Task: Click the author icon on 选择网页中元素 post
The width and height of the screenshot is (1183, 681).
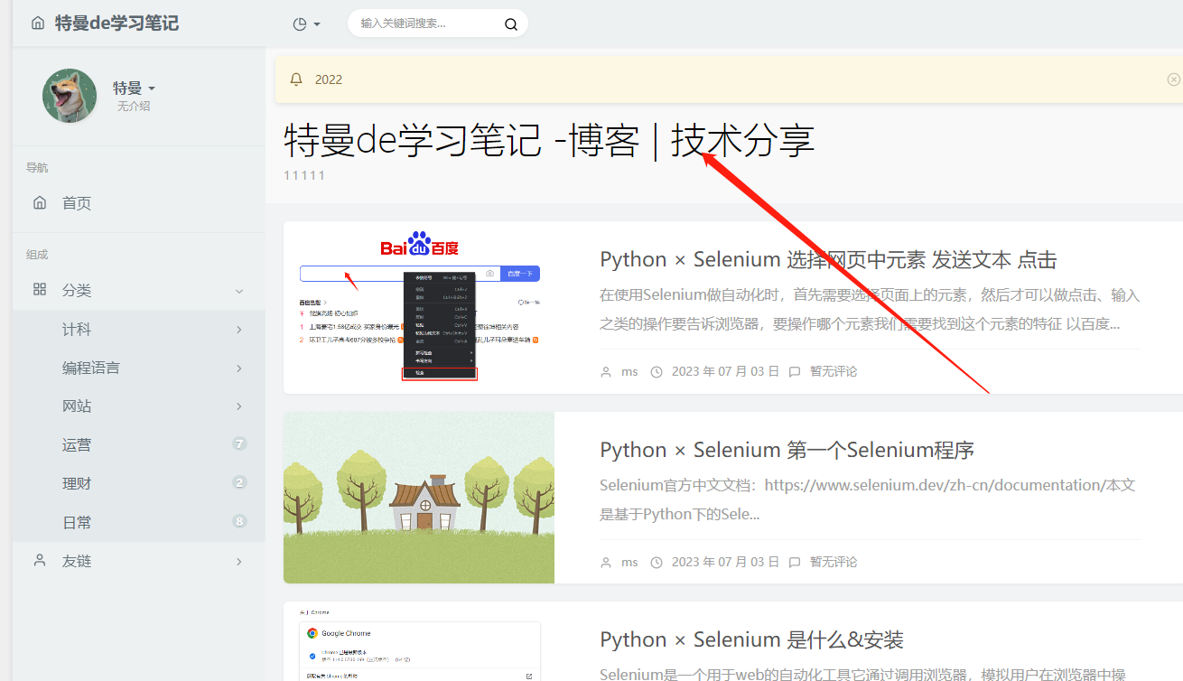Action: (x=606, y=372)
